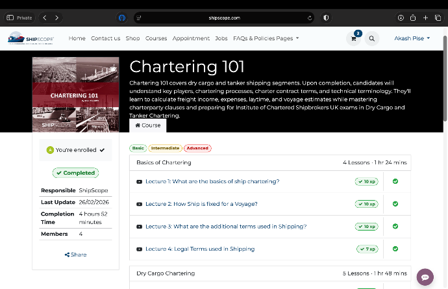Viewport: 448px width, 289px height.
Task: Go to Courses in navigation menu
Action: (x=156, y=38)
